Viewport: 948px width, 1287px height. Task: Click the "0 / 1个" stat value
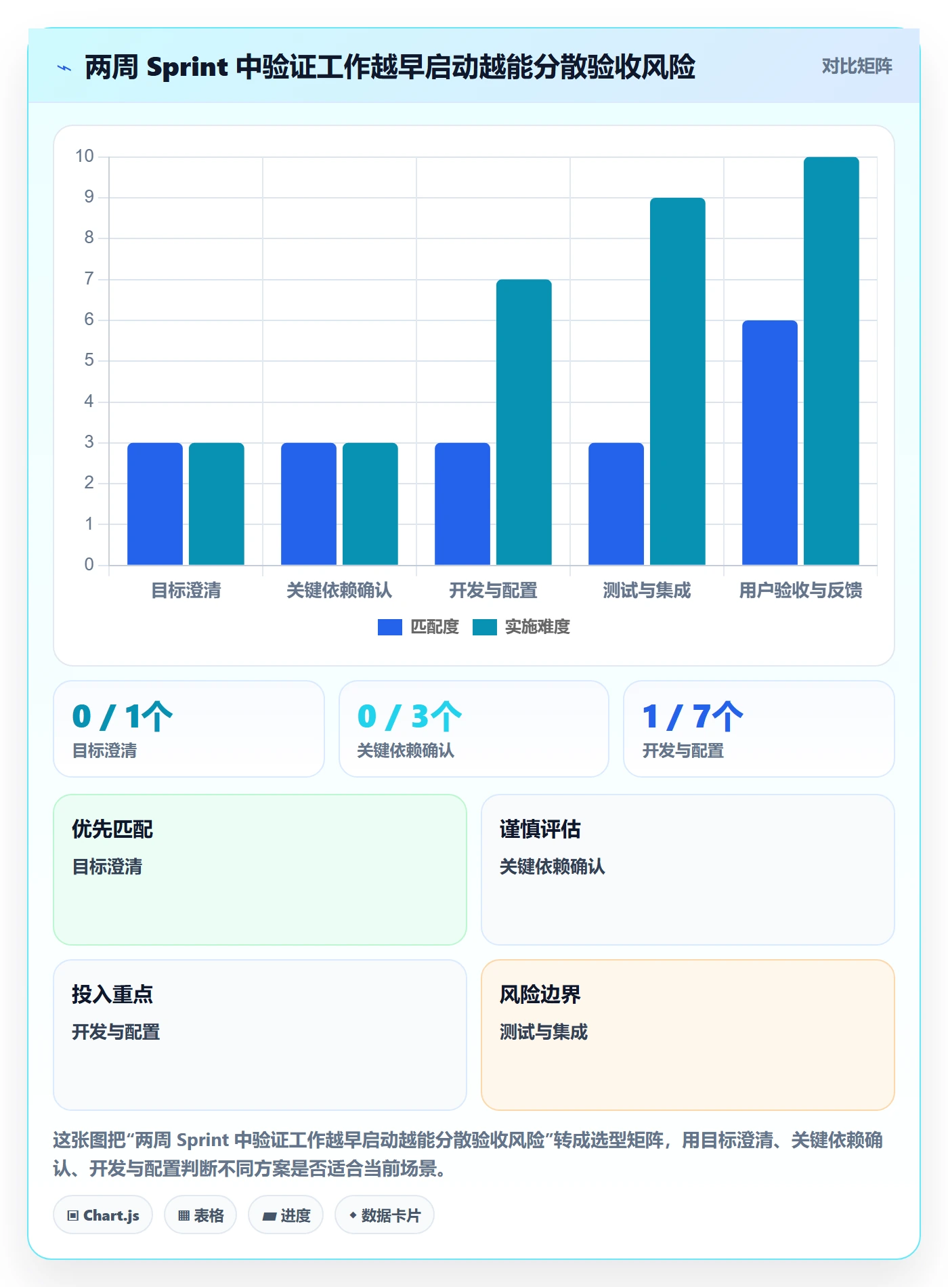[x=123, y=717]
